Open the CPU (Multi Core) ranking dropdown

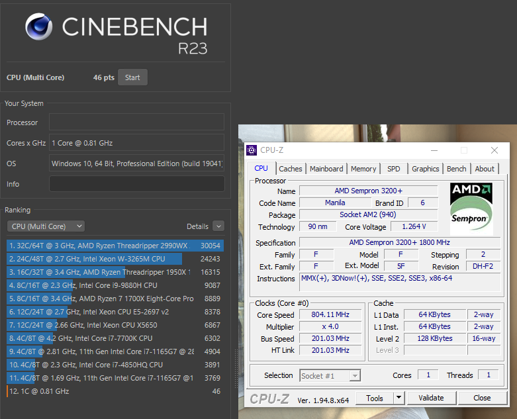(46, 226)
